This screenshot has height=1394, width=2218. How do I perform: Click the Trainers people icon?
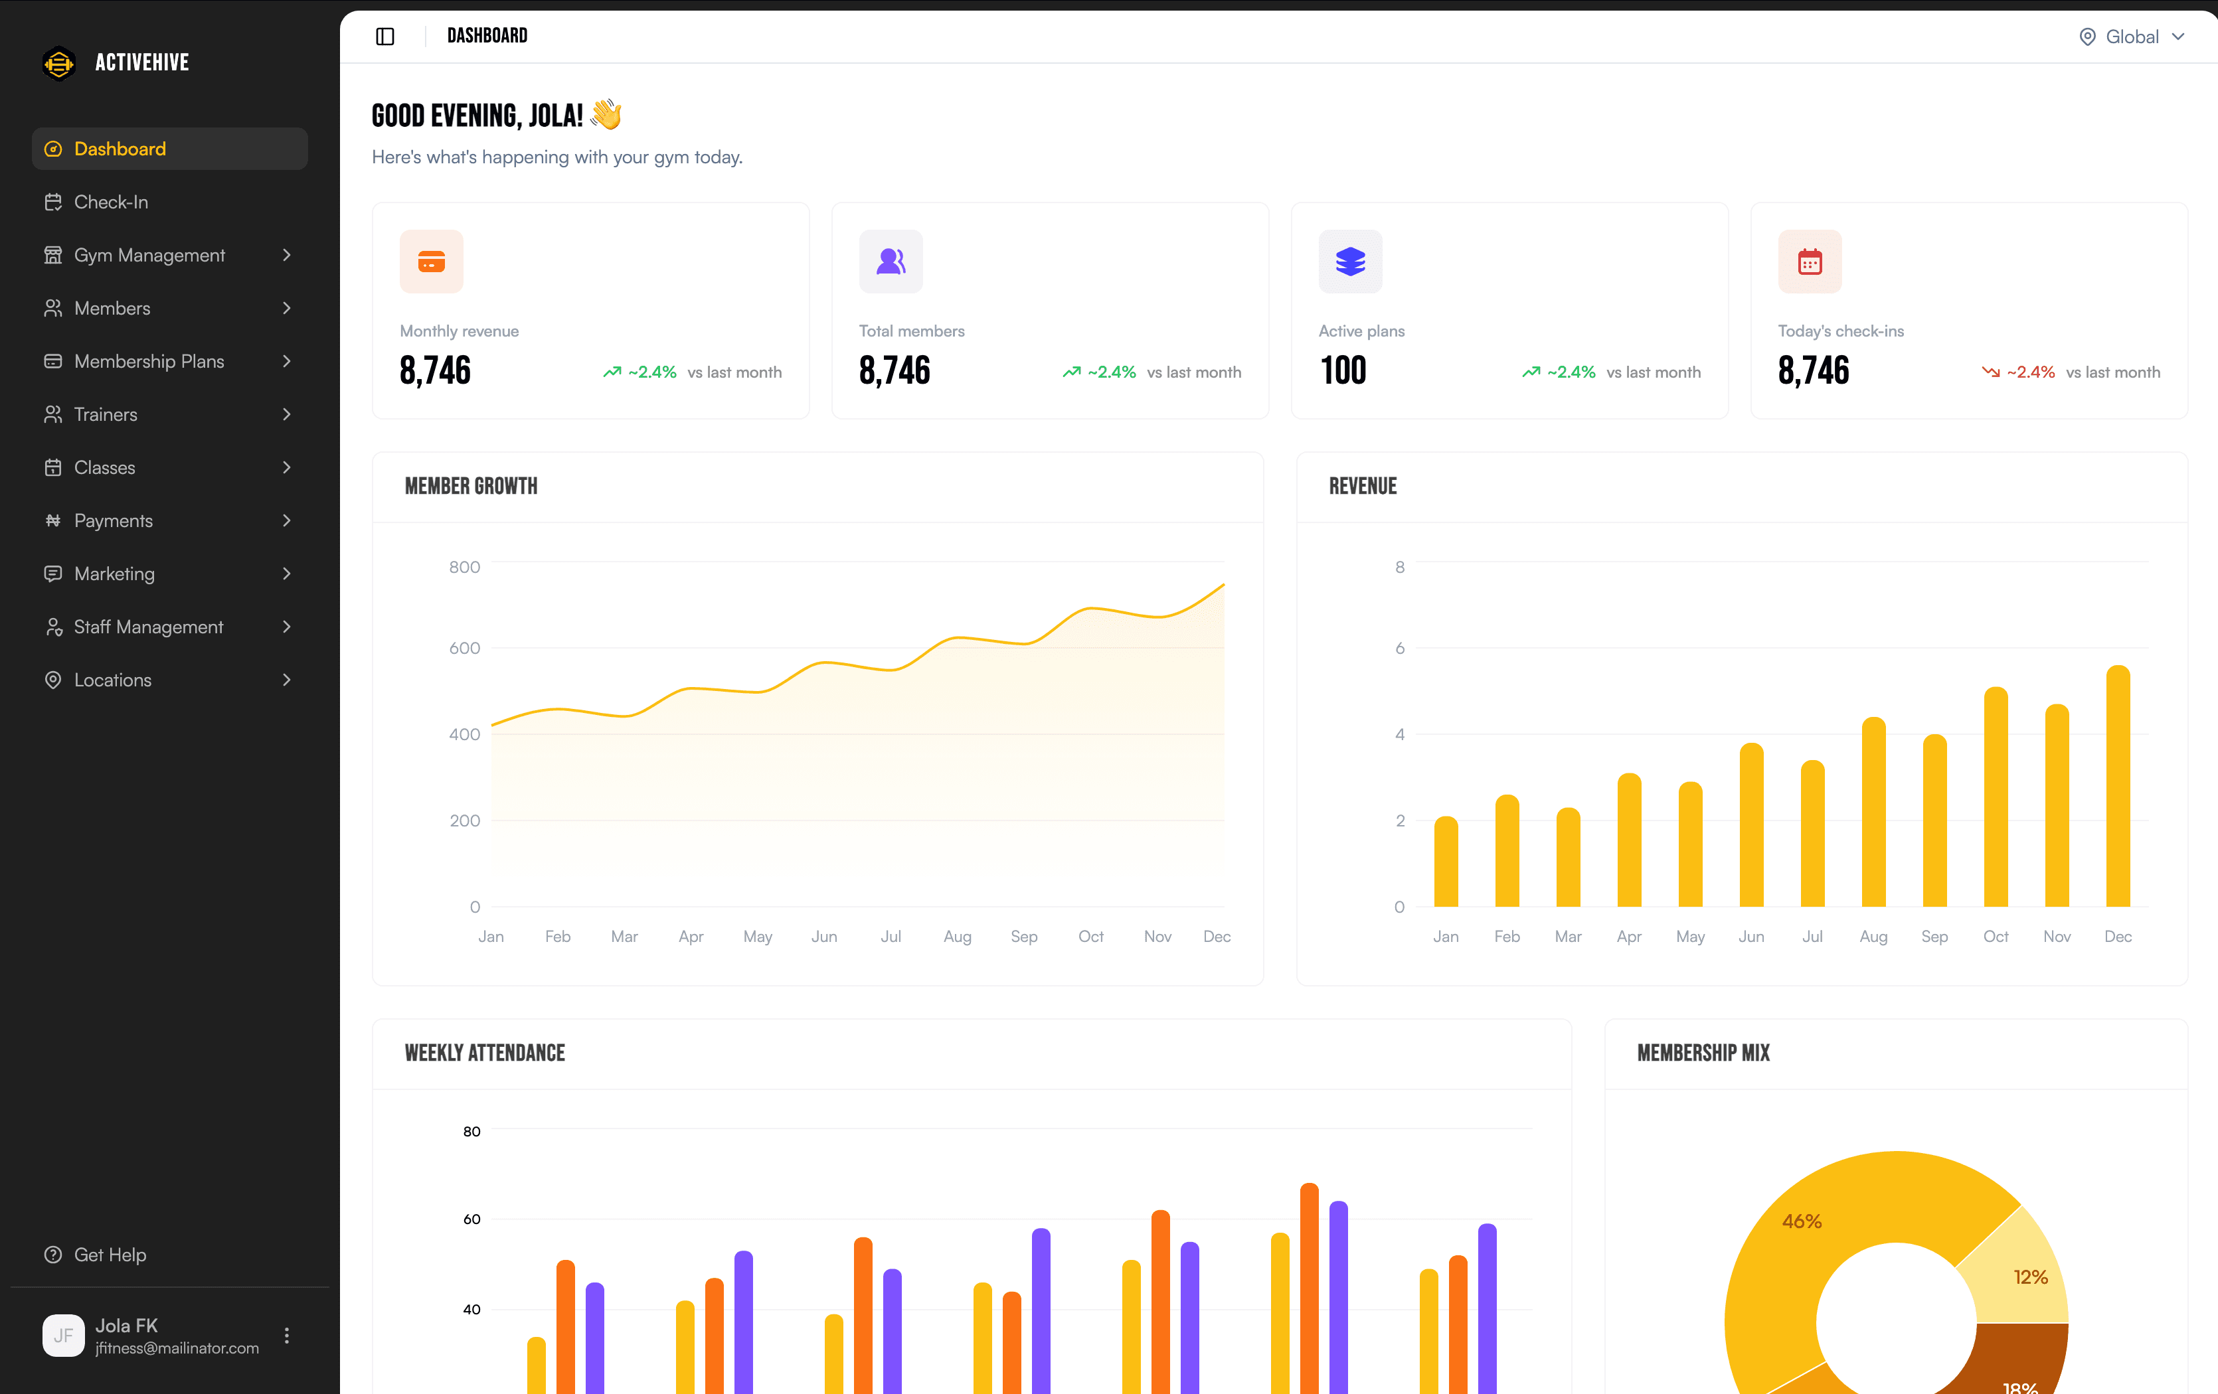coord(53,414)
